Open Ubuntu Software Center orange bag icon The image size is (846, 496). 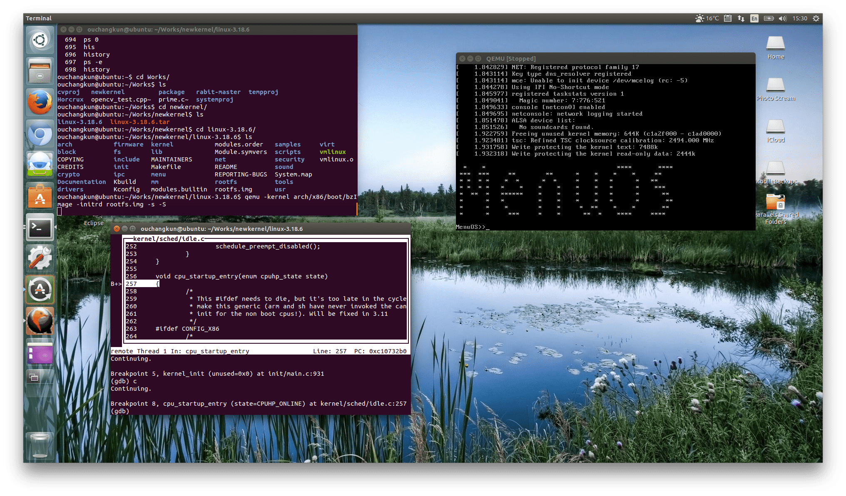point(40,196)
